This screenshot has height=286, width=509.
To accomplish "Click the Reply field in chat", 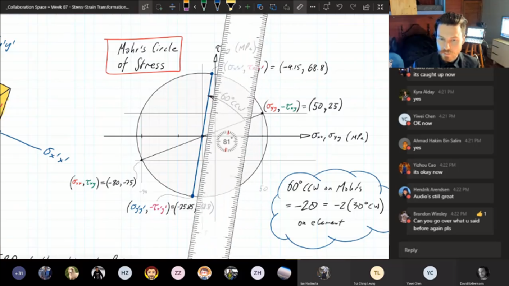I will click(450, 250).
